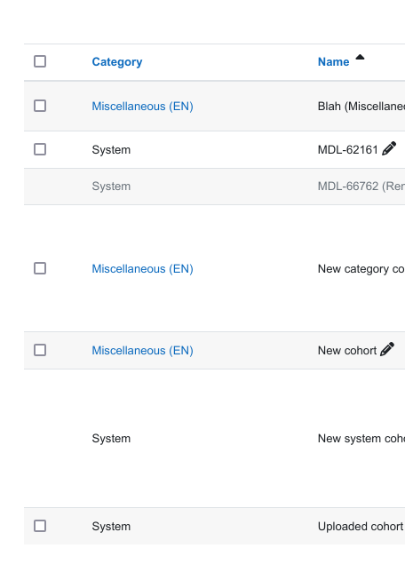Click the MDL-62161 cohort name text
Viewport: 405px width, 588px height.
tap(347, 149)
